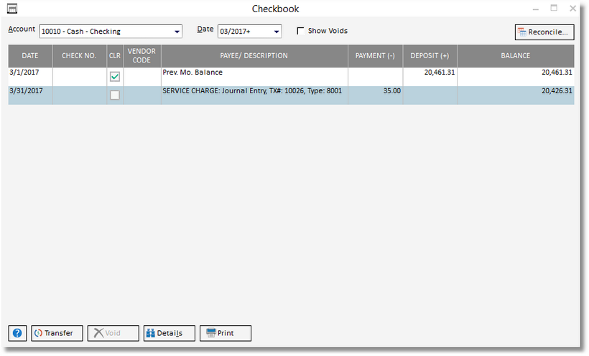Click the PAYMENT (-) column header
The height and width of the screenshot is (356, 589).
coord(375,56)
